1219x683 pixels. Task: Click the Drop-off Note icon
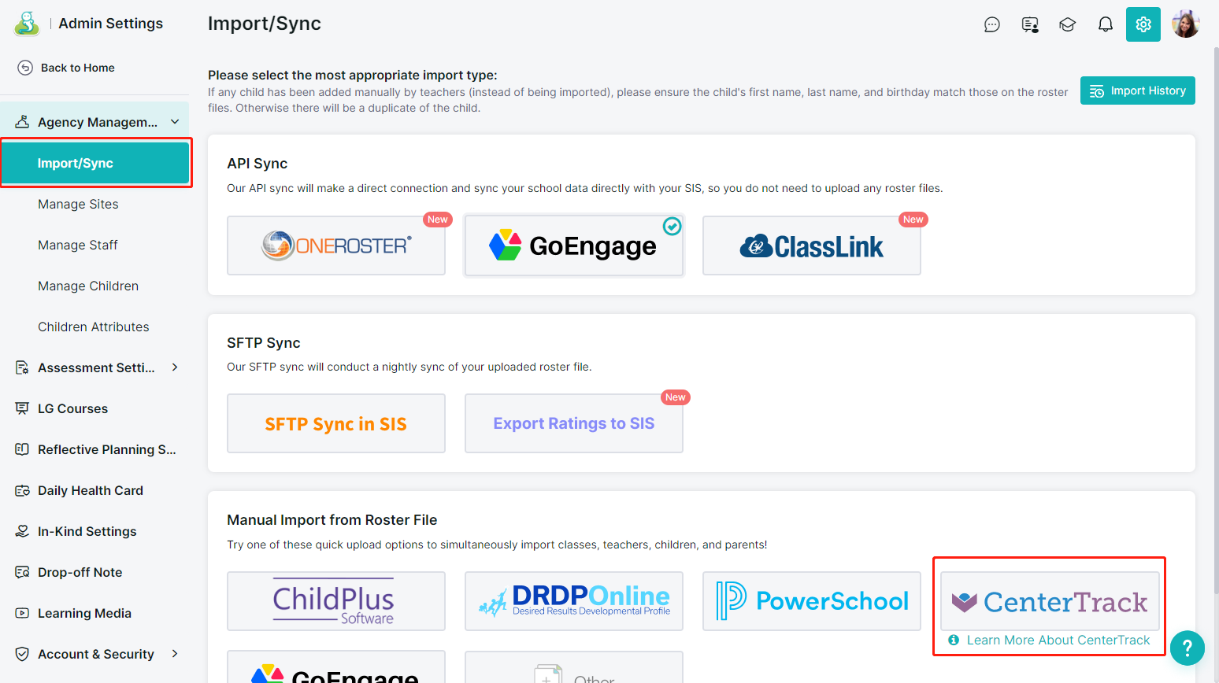point(22,572)
